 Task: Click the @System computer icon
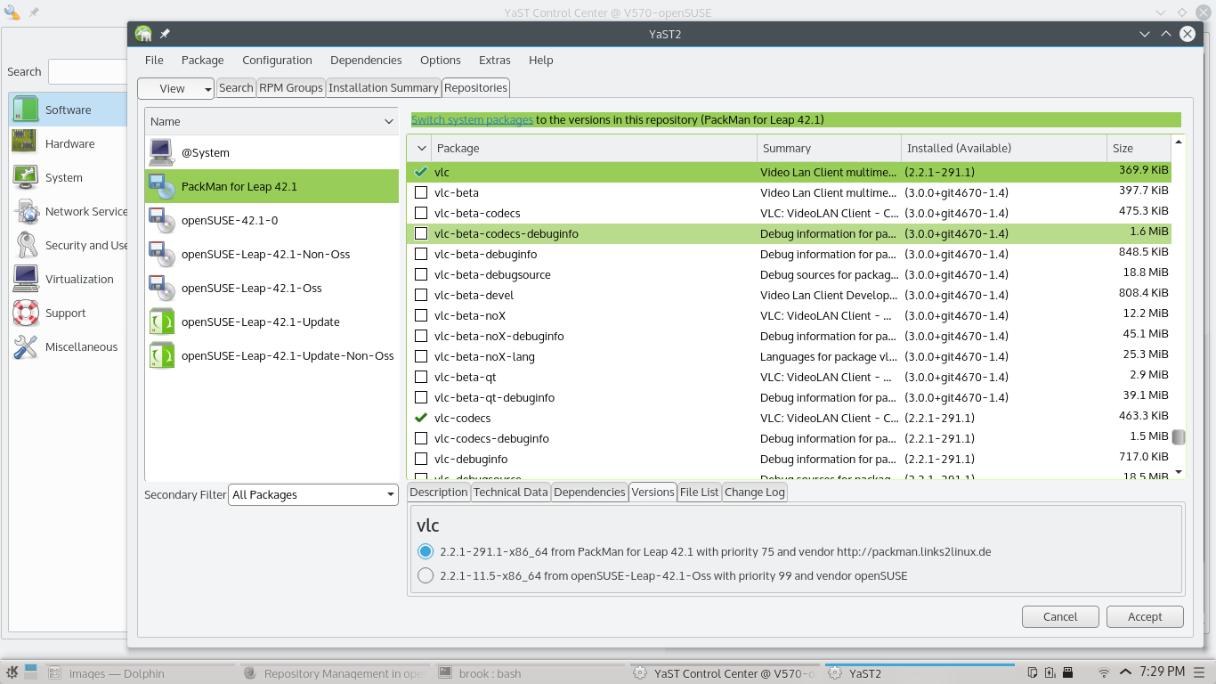point(161,152)
